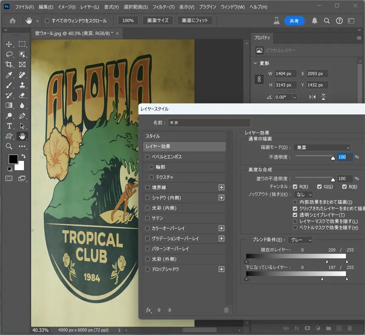This screenshot has height=335, width=365.
Task: Select the Crop tool
Action: click(x=9, y=65)
